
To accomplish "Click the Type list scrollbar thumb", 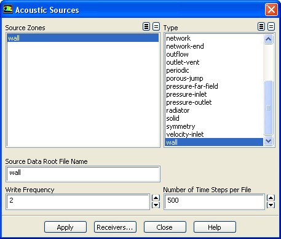I will click(x=268, y=107).
